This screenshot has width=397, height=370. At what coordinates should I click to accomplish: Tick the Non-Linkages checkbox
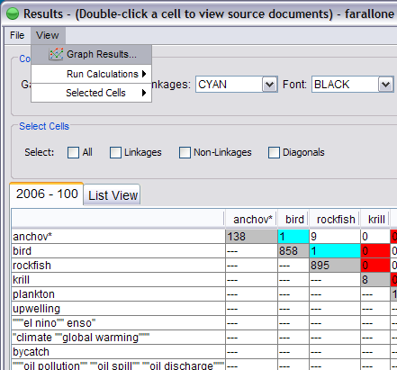pyautogui.click(x=185, y=152)
